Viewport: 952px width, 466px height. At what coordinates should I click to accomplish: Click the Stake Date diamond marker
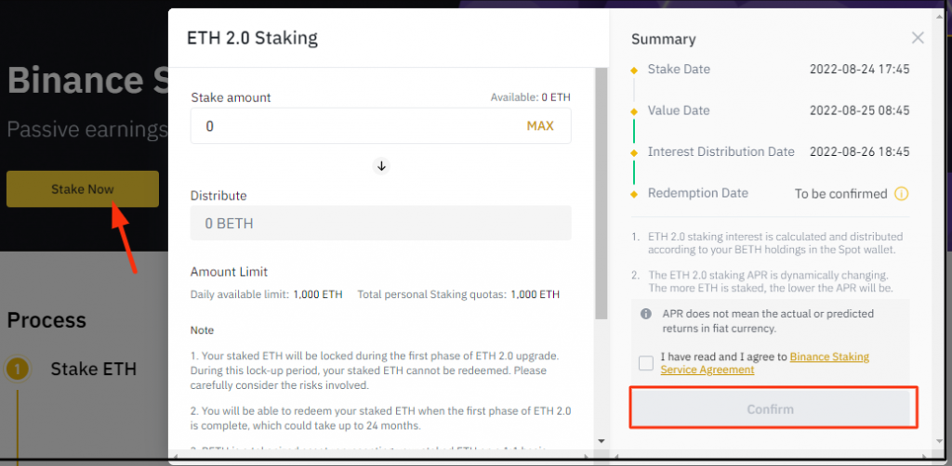pos(634,70)
